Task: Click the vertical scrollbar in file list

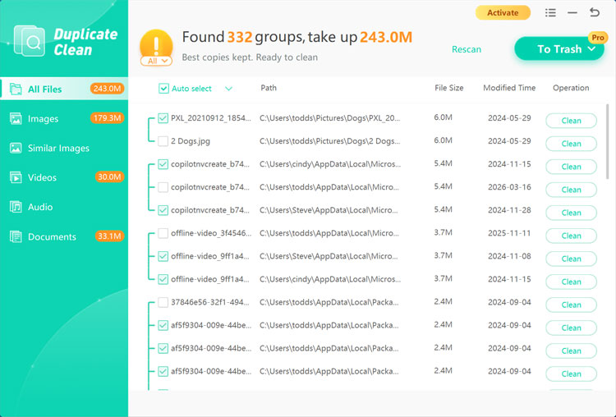Action: 607,140
